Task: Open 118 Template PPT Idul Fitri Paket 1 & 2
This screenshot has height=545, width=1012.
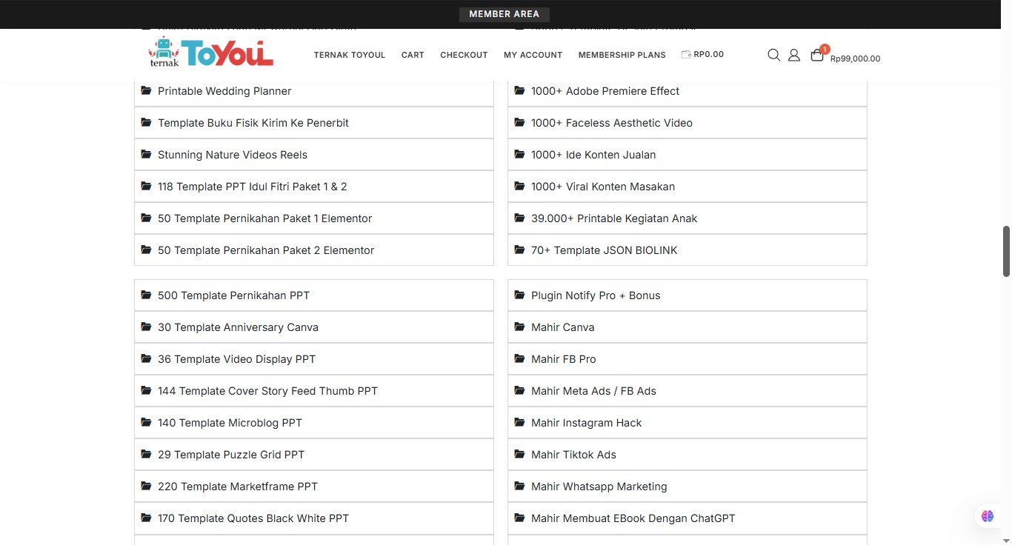Action: (x=314, y=187)
